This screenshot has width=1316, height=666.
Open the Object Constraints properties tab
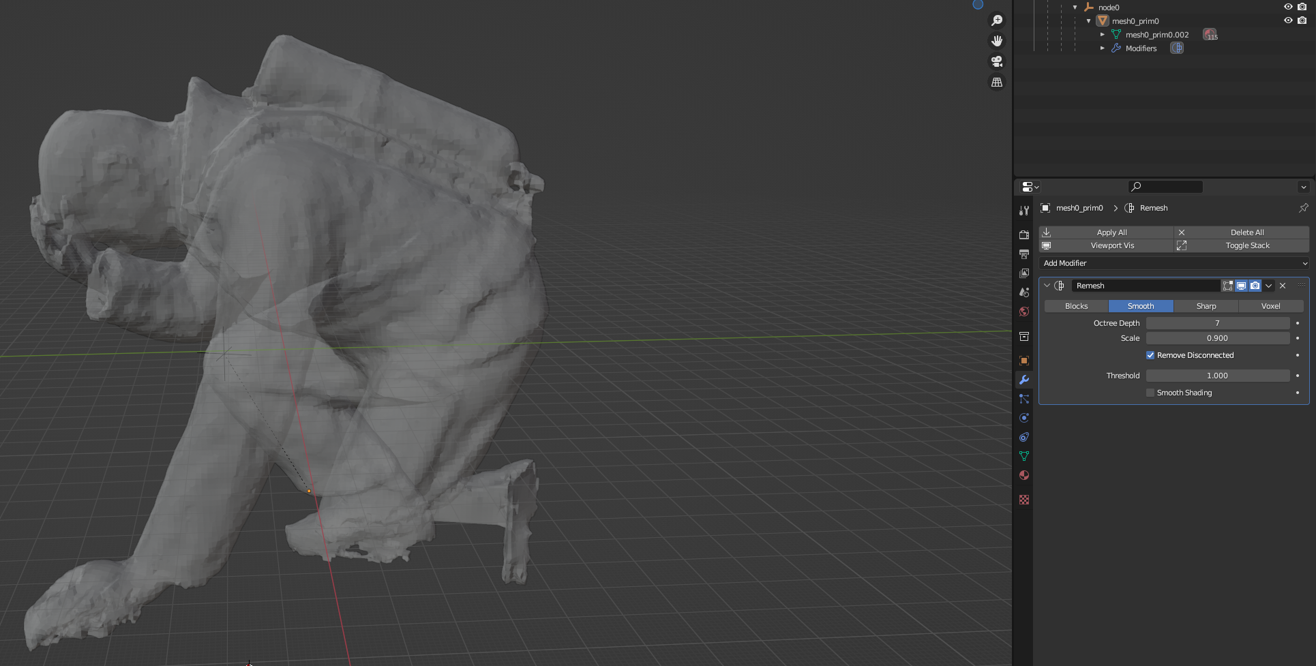pos(1024,437)
